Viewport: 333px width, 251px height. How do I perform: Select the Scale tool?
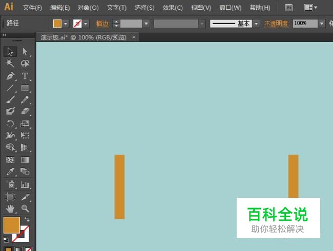point(25,124)
